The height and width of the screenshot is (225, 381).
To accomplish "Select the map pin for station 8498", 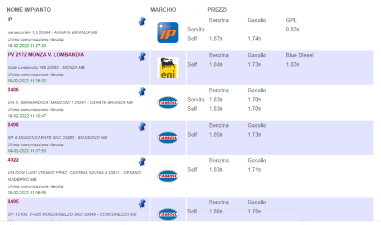I will pyautogui.click(x=142, y=126).
